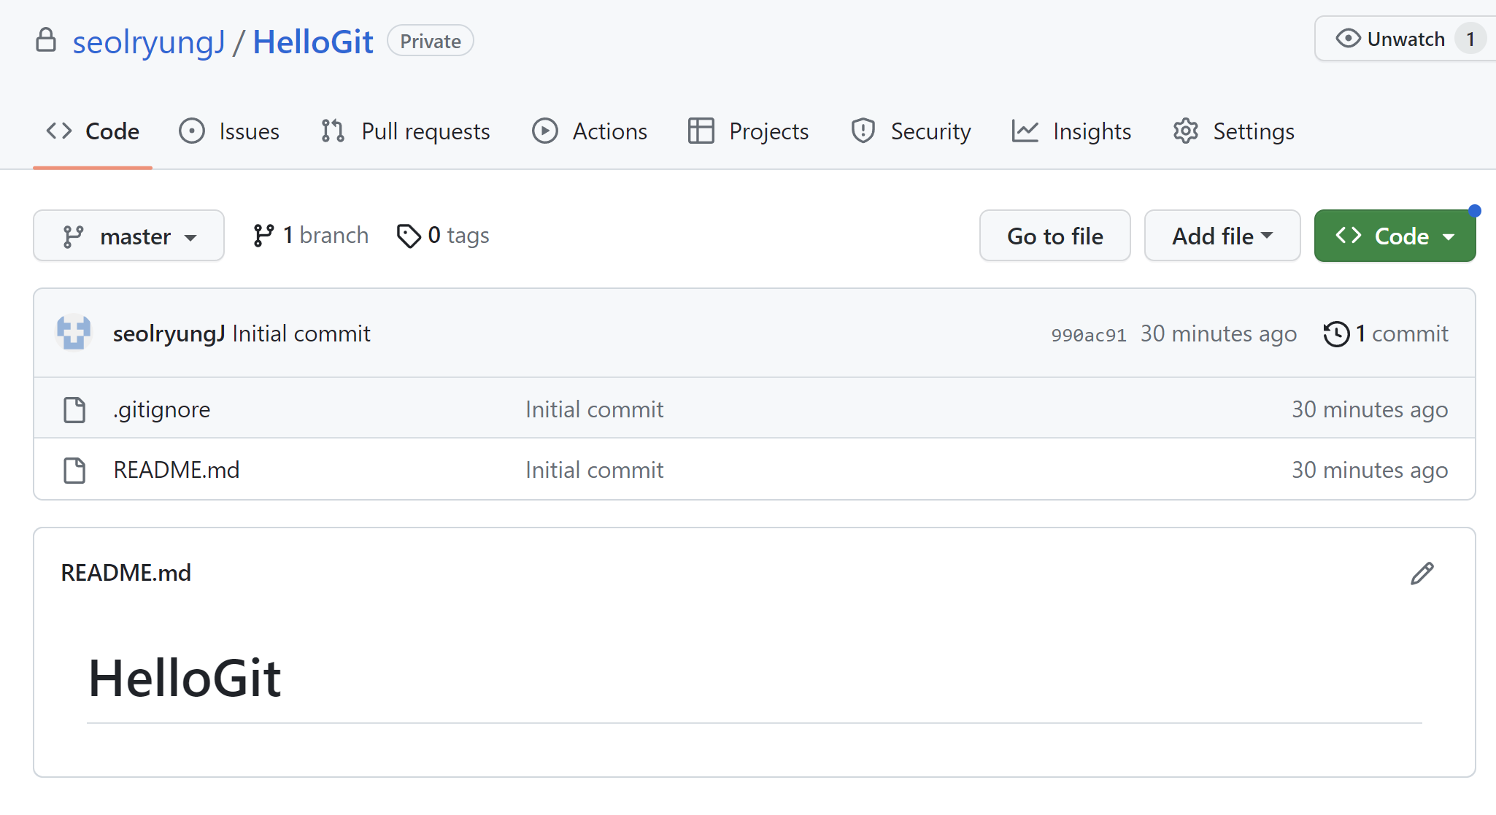
Task: Click the file icon beside .gitignore
Action: [74, 410]
